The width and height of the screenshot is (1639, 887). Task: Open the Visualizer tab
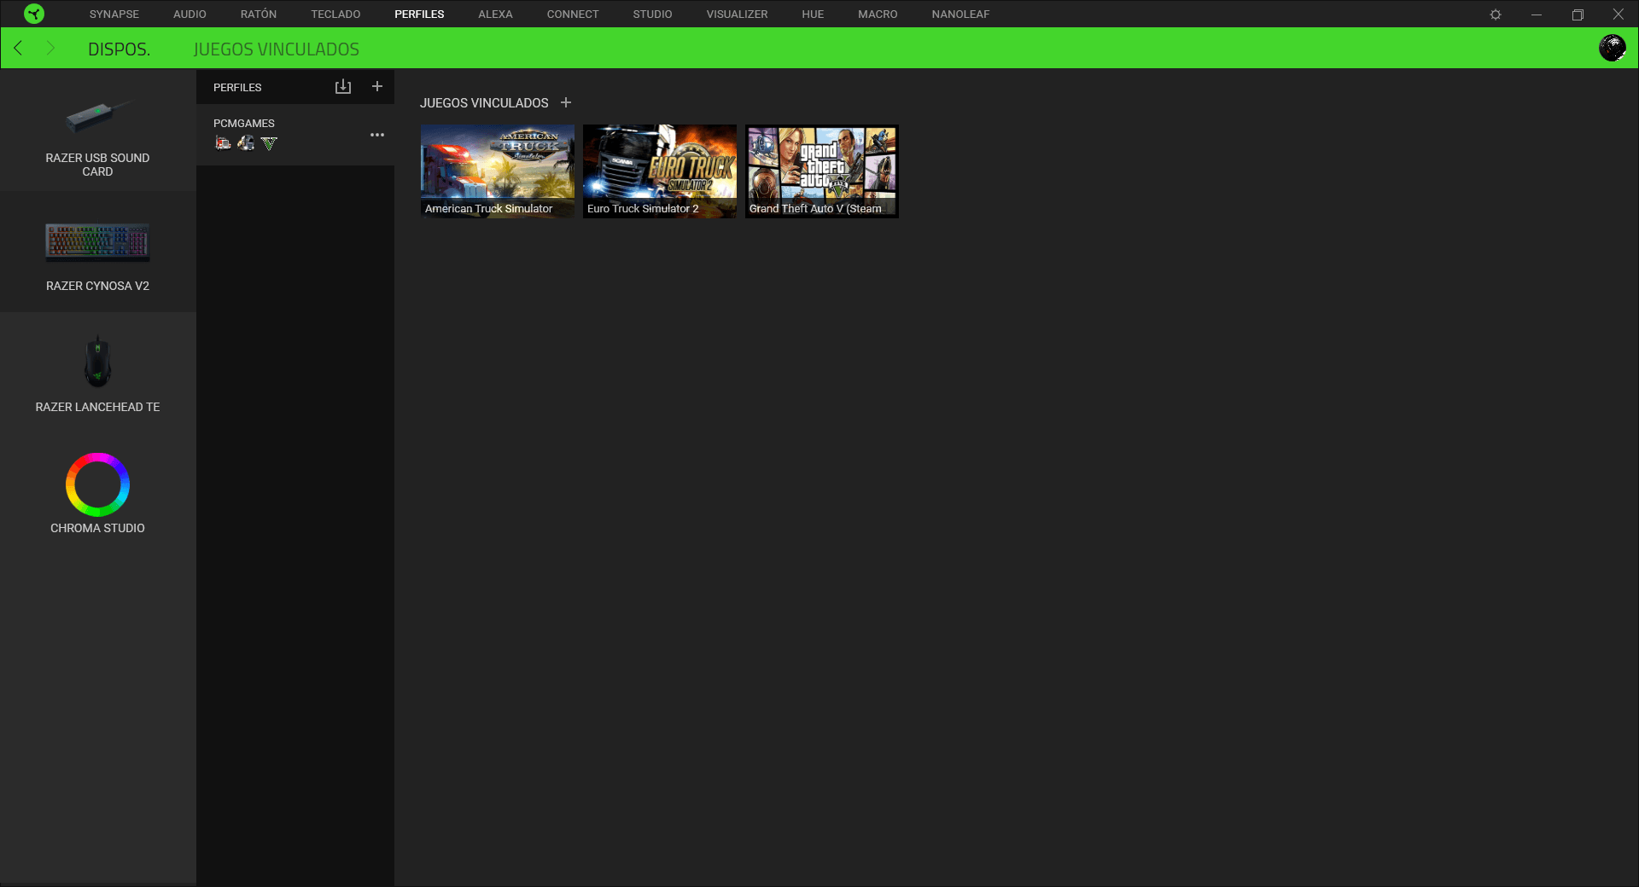[737, 14]
